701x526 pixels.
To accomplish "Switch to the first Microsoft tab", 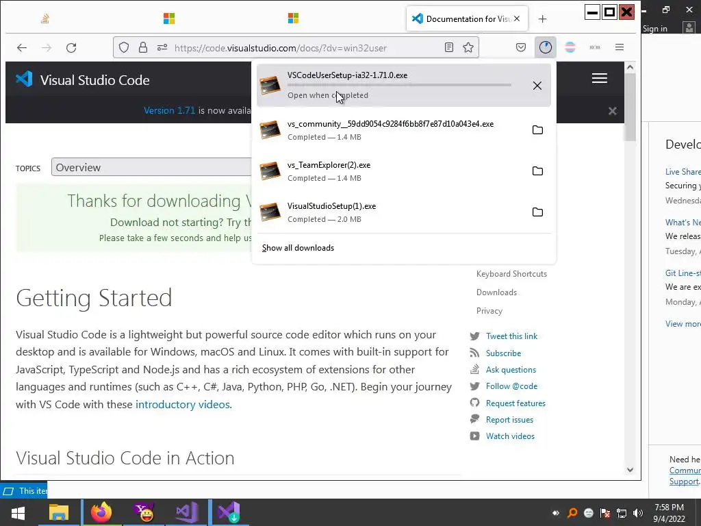I will [169, 18].
